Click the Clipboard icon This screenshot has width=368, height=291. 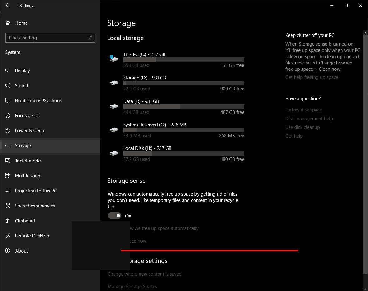(8, 221)
